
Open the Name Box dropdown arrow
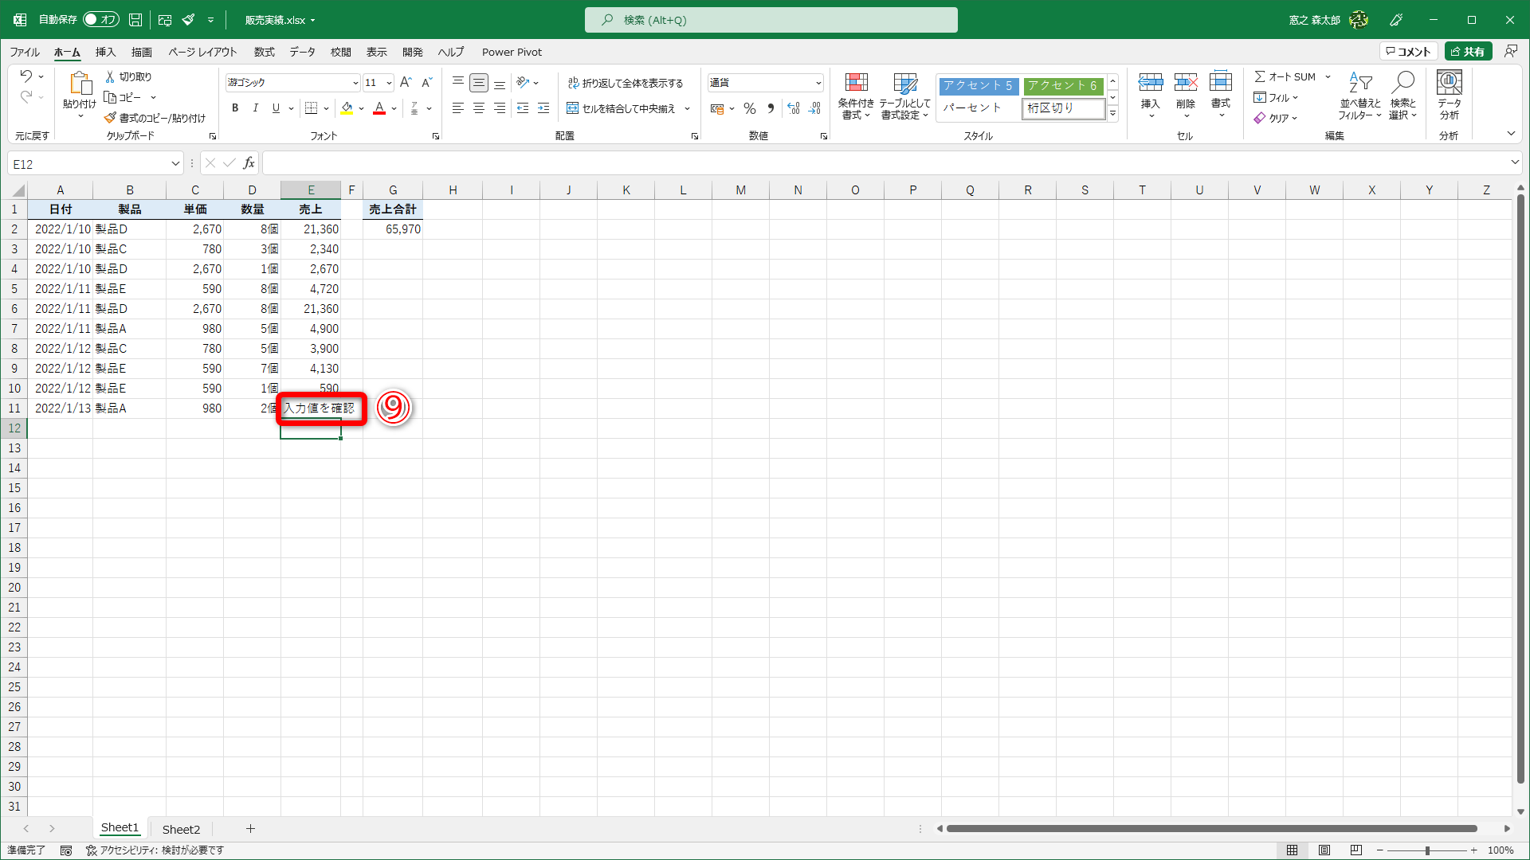click(175, 164)
